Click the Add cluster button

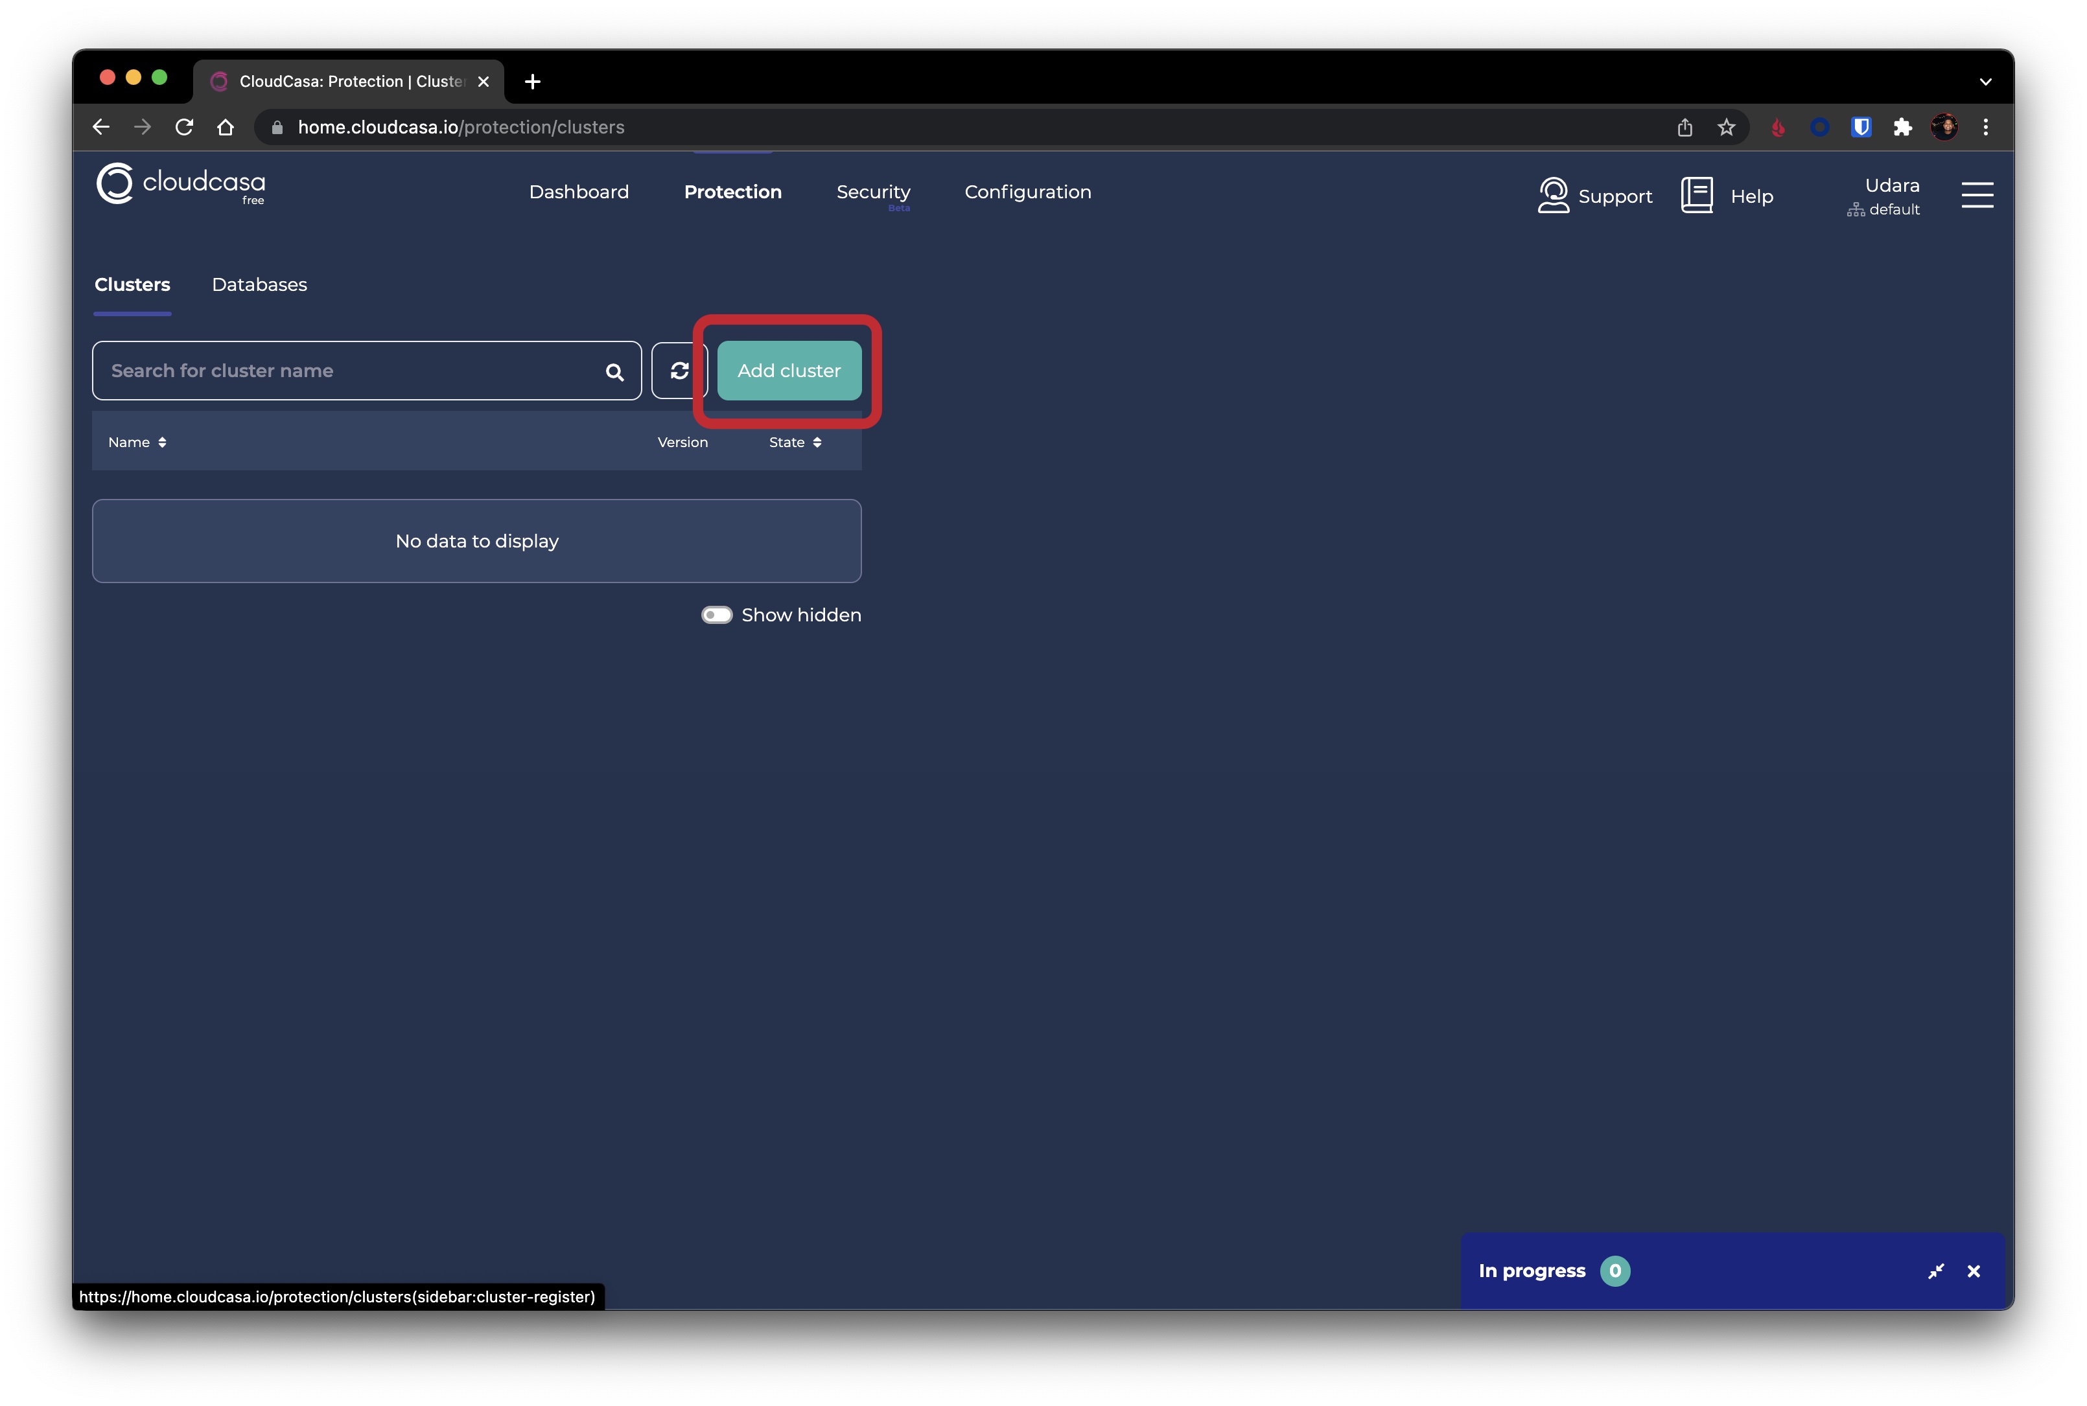789,371
